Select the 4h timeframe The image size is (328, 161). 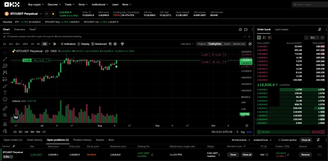(38, 44)
